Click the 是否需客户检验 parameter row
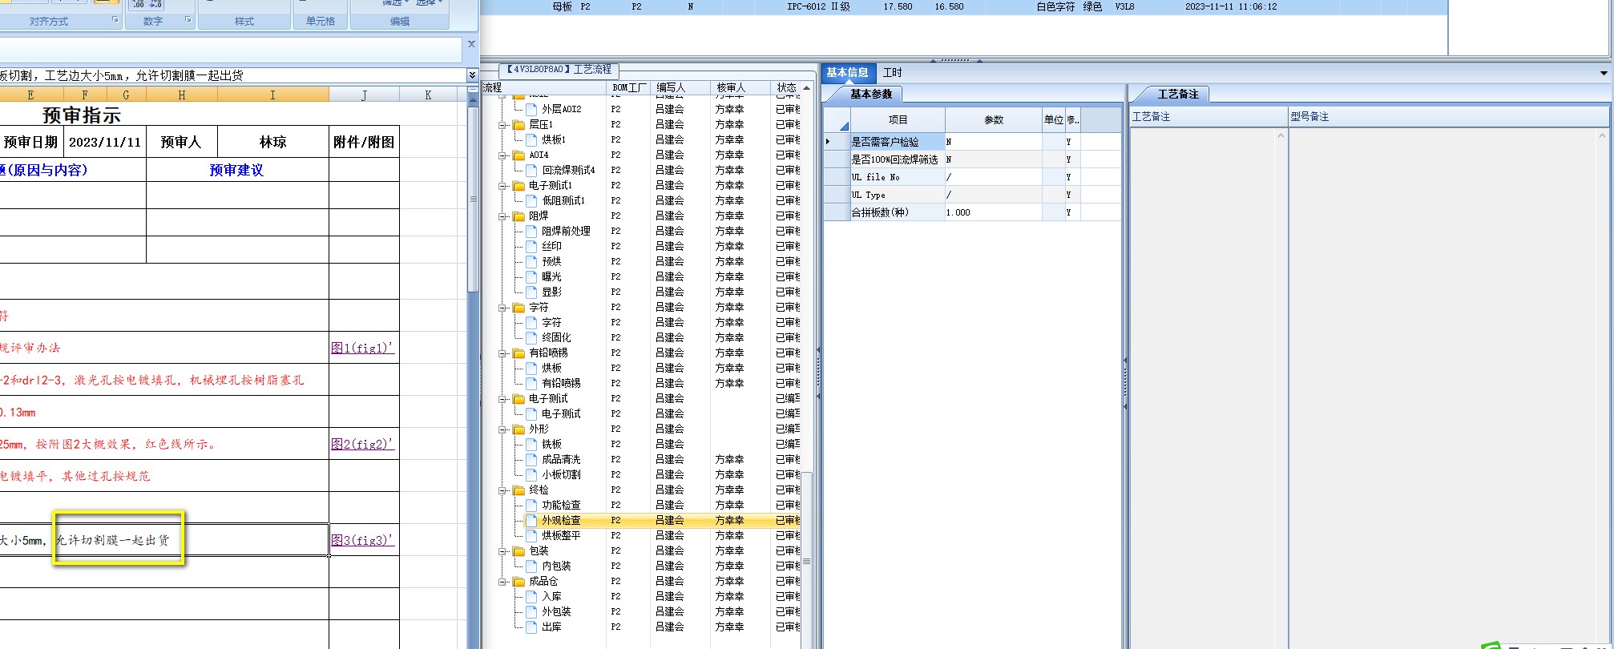The image size is (1614, 649). (972, 142)
